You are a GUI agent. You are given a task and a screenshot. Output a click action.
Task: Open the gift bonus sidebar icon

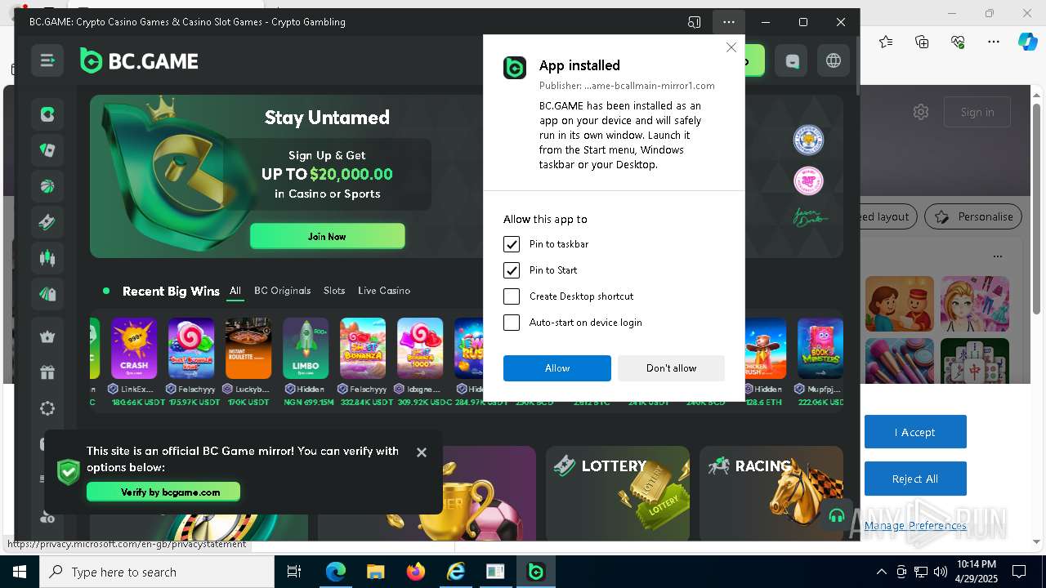(x=47, y=372)
